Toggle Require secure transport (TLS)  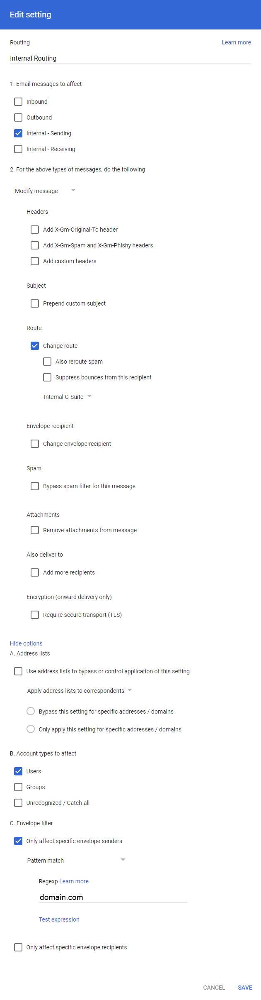(x=35, y=615)
